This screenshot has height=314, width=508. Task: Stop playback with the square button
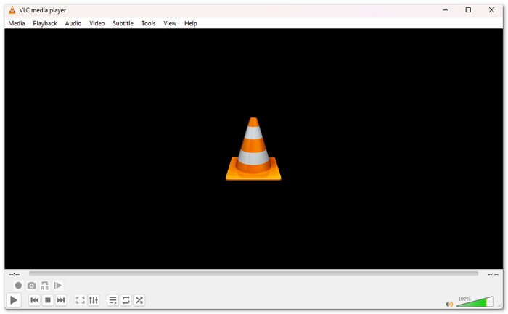click(x=48, y=300)
